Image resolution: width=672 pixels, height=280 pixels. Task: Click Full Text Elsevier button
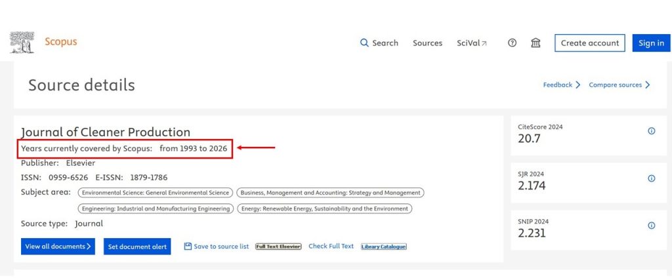point(278,246)
